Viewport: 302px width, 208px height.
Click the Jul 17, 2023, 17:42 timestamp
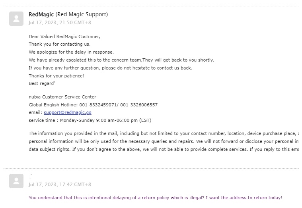60,184
